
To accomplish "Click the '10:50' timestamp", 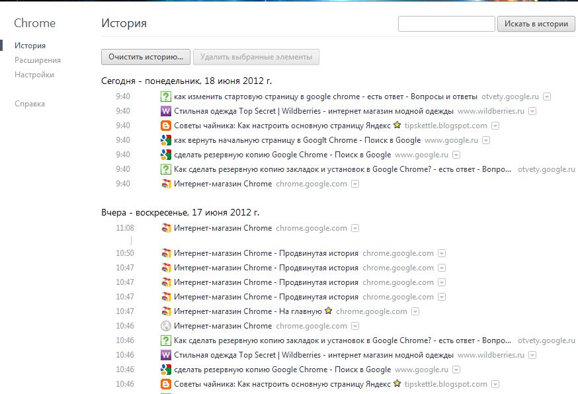I will [x=125, y=253].
